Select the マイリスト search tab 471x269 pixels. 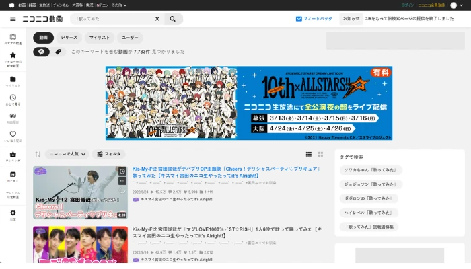pyautogui.click(x=100, y=38)
